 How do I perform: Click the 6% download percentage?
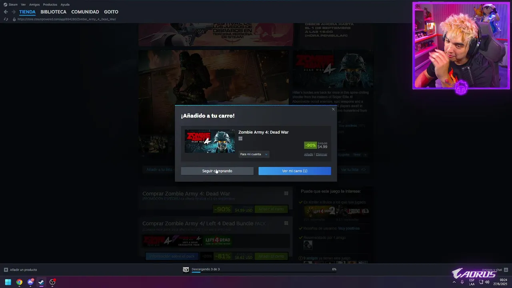(334, 269)
